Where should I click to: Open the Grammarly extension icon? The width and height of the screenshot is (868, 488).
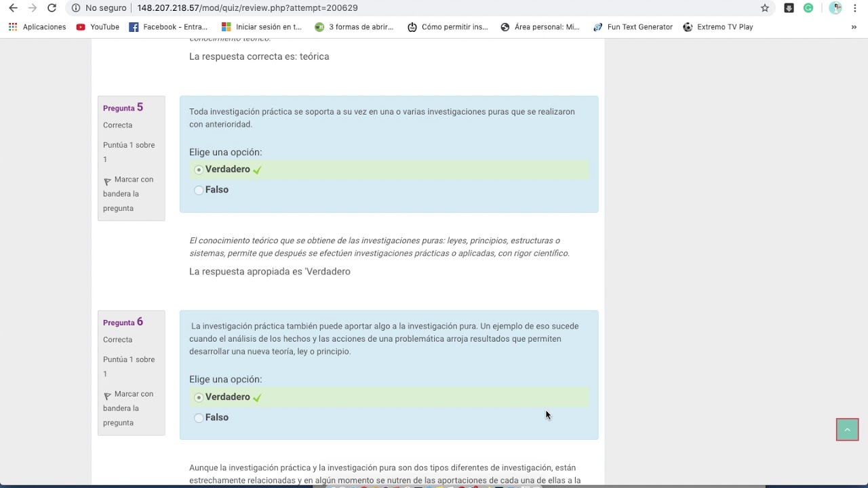(808, 8)
